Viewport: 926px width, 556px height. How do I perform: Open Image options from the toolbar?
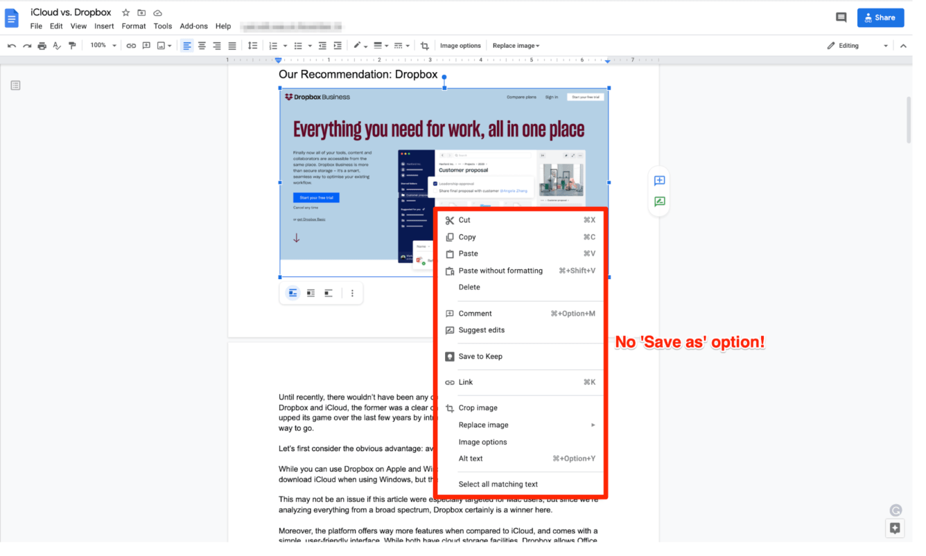tap(460, 45)
